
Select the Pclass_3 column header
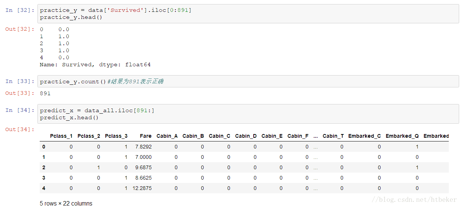(116, 136)
